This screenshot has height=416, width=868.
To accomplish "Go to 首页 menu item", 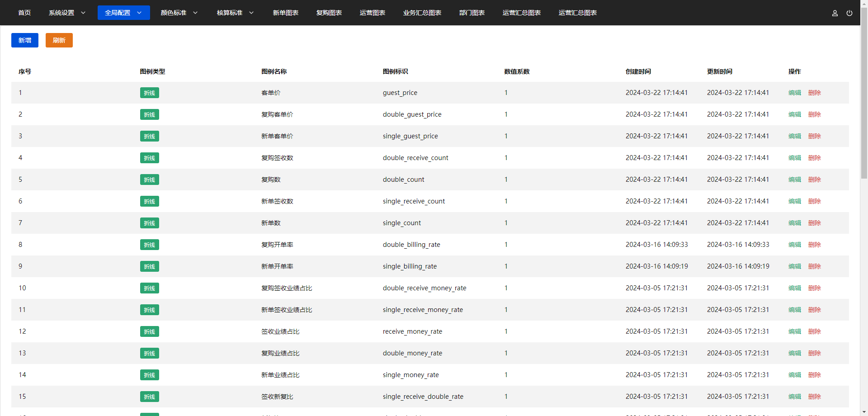I will [24, 13].
